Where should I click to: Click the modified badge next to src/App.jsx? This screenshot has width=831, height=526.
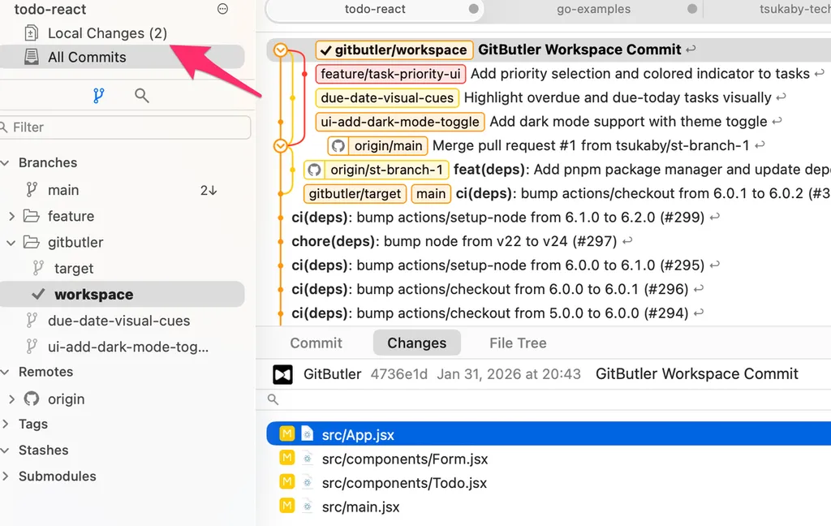point(286,434)
